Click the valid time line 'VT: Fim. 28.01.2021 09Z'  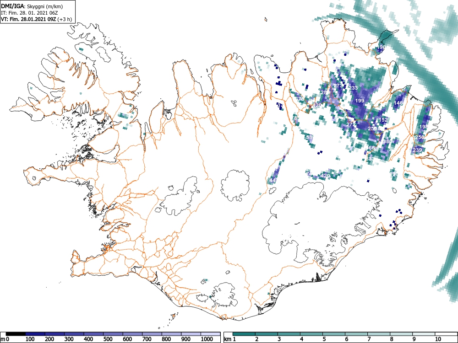(29, 19)
